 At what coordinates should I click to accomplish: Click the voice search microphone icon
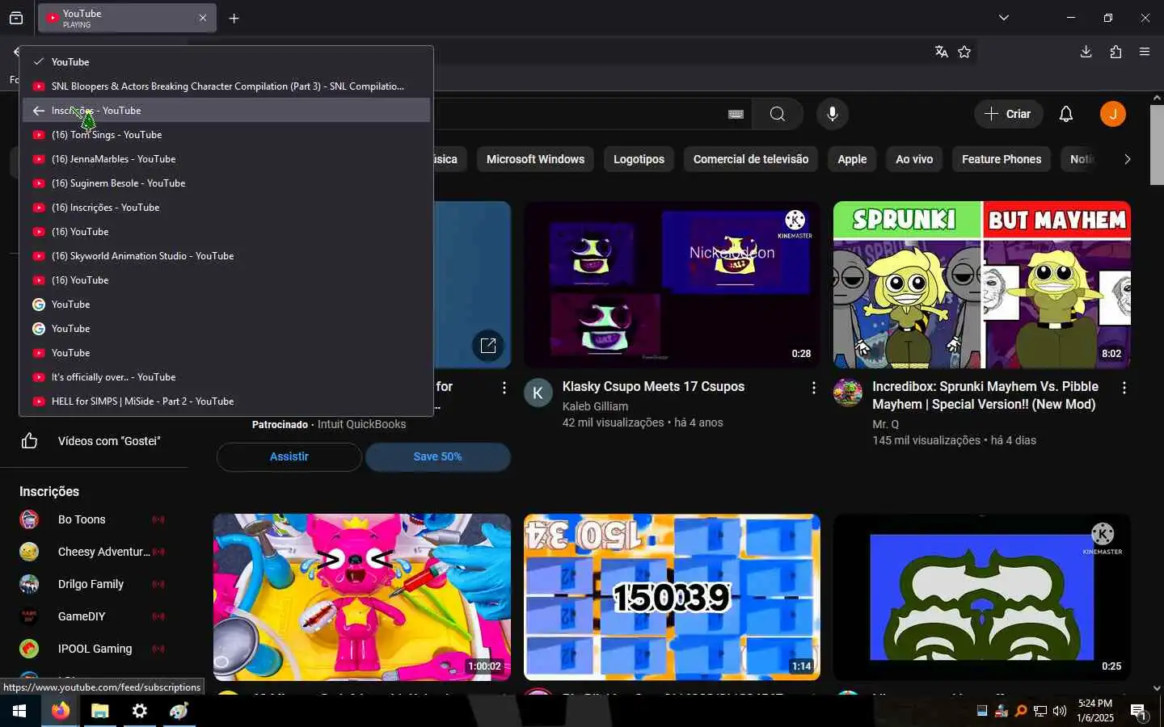tap(833, 114)
